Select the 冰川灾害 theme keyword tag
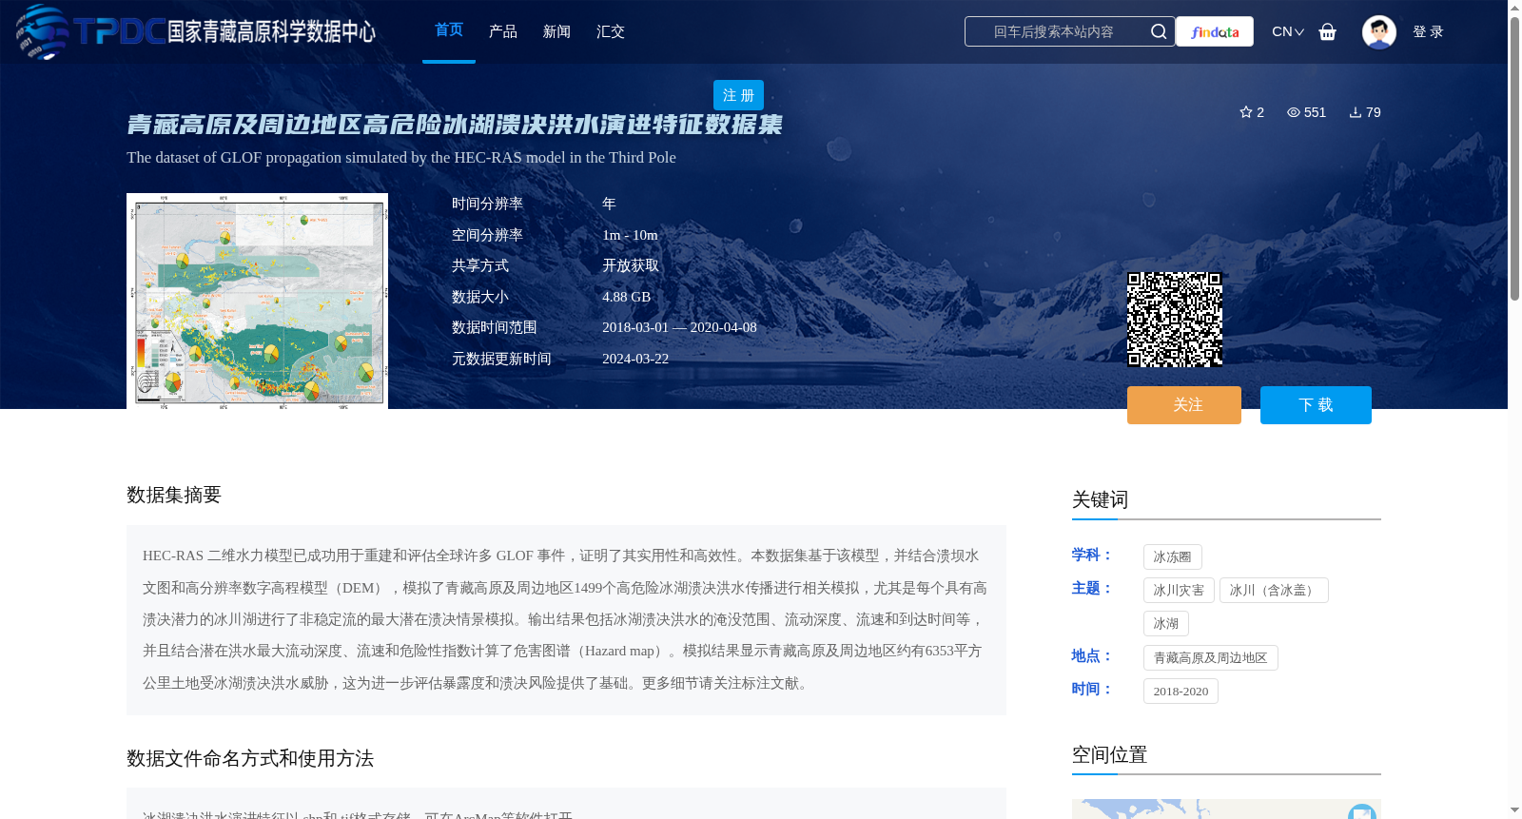This screenshot has height=819, width=1522. pyautogui.click(x=1179, y=590)
